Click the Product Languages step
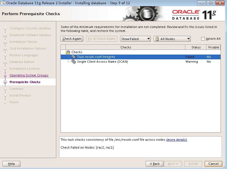The image size is (227, 169). point(24,55)
